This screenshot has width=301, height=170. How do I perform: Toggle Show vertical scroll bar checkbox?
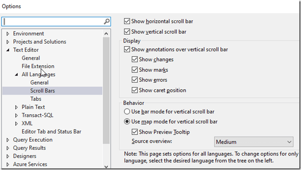click(x=127, y=32)
